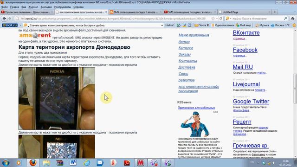The width and height of the screenshot is (297, 167).
Task: Click in the URL address bar
Action: pos(113,19)
